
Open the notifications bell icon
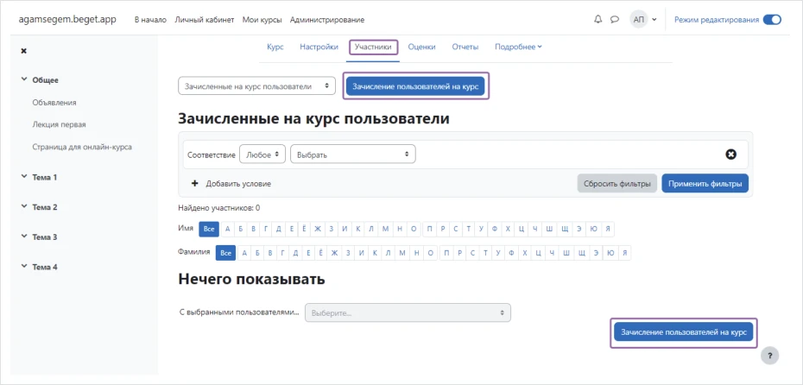click(x=598, y=20)
